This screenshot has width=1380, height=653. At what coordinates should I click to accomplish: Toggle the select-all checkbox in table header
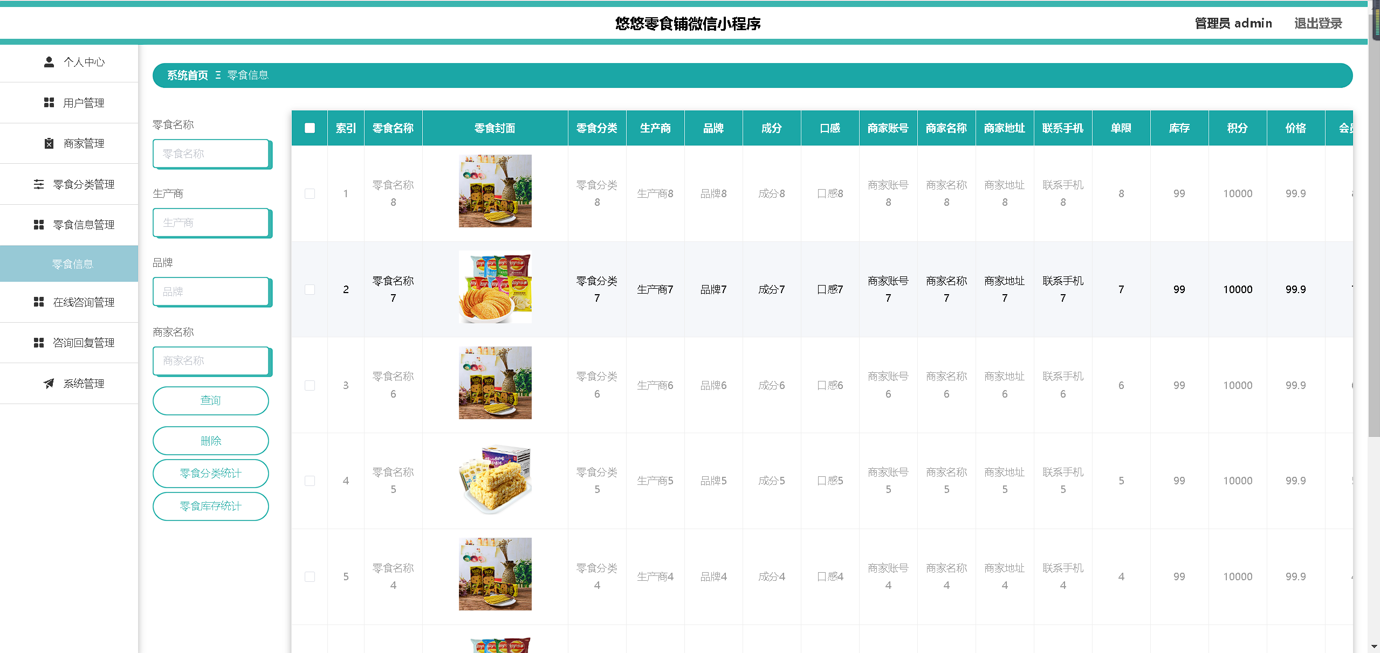click(x=310, y=128)
